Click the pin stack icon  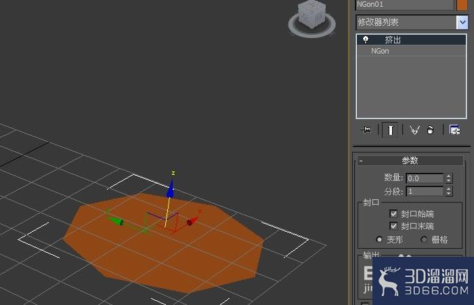366,130
